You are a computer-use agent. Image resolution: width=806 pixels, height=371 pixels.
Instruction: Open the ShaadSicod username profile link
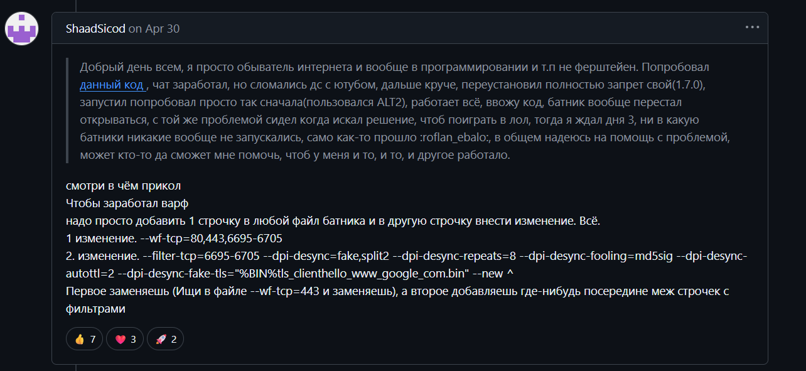[95, 28]
